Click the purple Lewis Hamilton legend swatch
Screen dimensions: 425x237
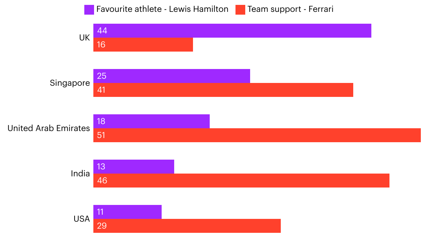89,9
